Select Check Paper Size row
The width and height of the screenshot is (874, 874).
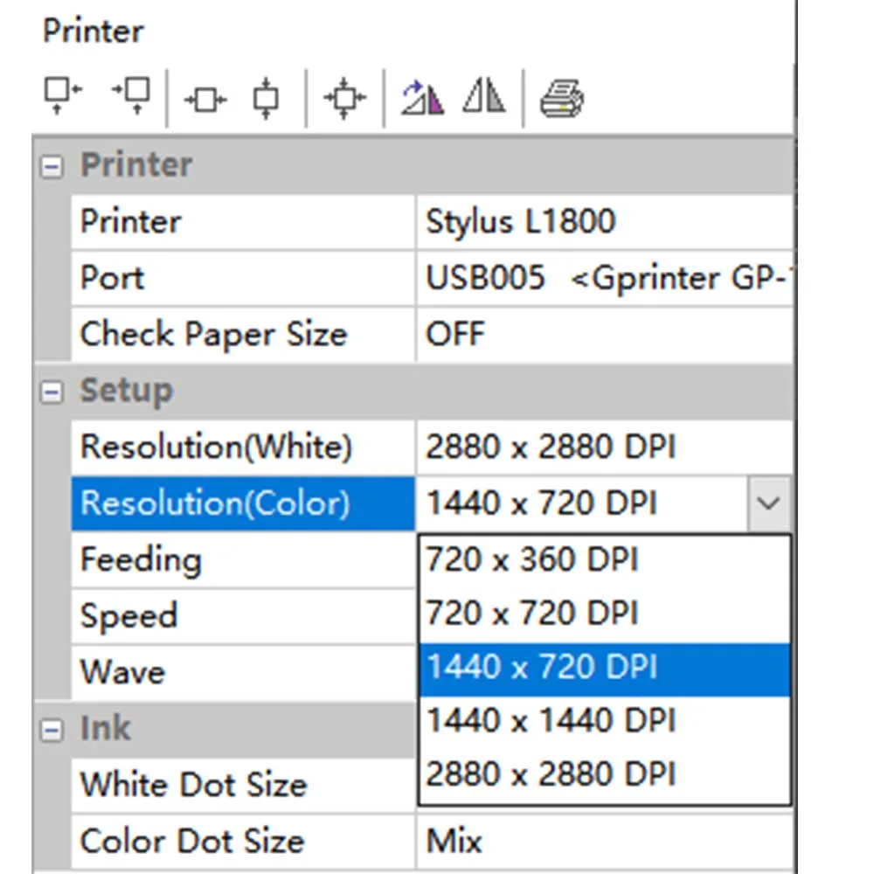[242, 335]
